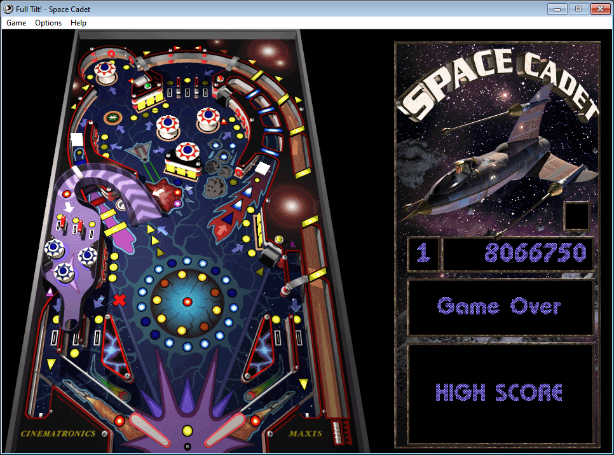Click the red light at center of blue vortex
This screenshot has width=614, height=455.
187,302
